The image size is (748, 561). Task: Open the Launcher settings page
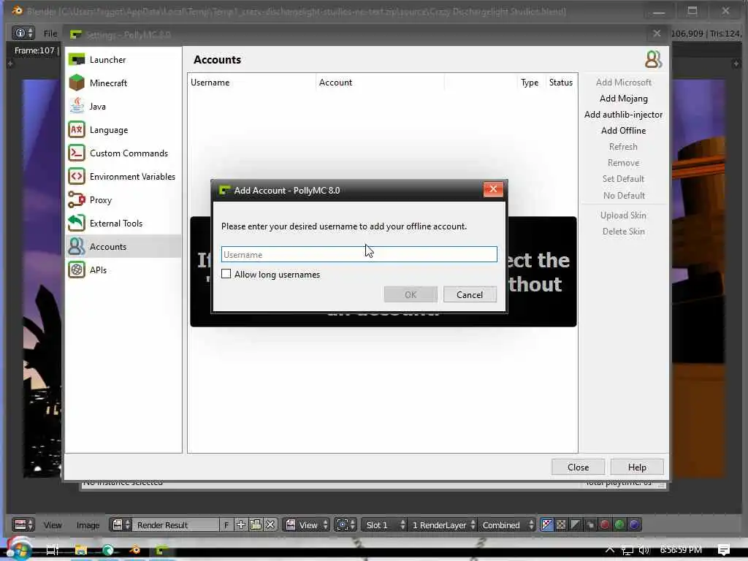(x=123, y=60)
